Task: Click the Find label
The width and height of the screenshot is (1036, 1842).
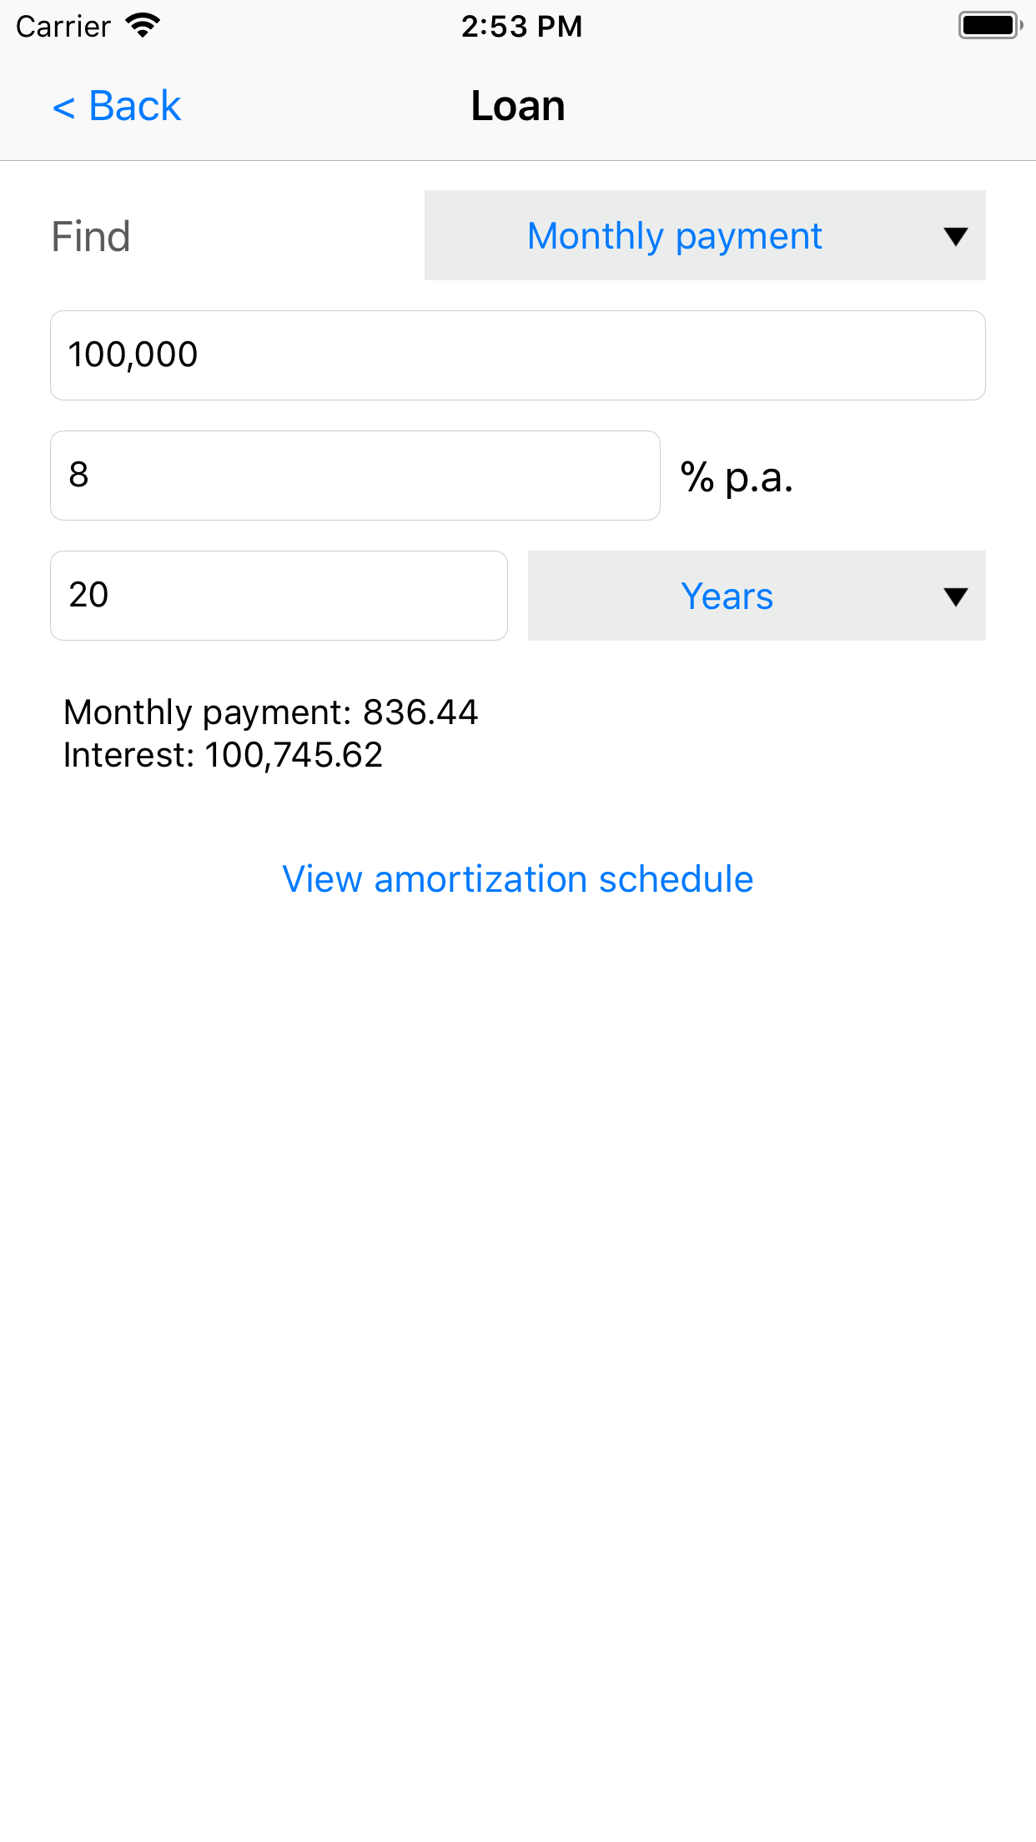Action: point(90,236)
